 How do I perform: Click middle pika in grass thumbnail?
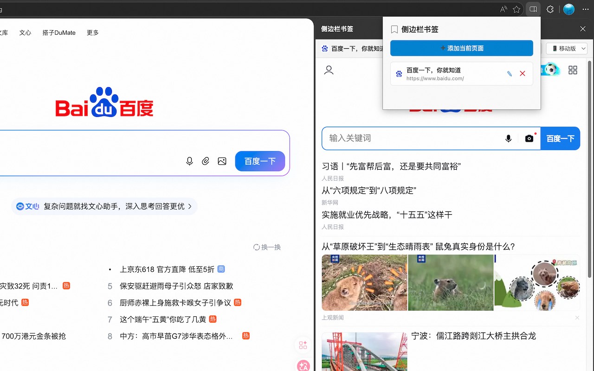pyautogui.click(x=451, y=282)
